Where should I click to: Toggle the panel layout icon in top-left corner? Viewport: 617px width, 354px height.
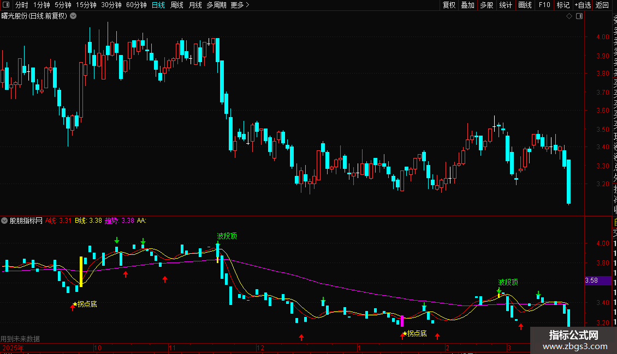6,5
